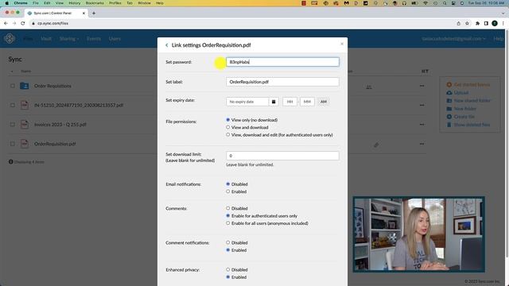
Task: Open the OrderRequisition.pdf file name
Action: pyautogui.click(x=55, y=144)
